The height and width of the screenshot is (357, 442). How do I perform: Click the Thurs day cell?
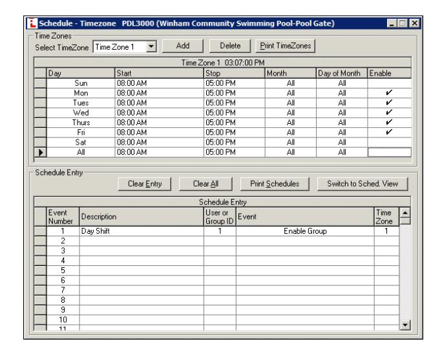coord(81,123)
